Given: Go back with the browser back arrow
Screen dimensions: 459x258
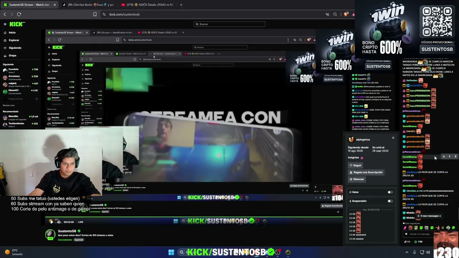Looking at the screenshot, I should click(x=5, y=14).
